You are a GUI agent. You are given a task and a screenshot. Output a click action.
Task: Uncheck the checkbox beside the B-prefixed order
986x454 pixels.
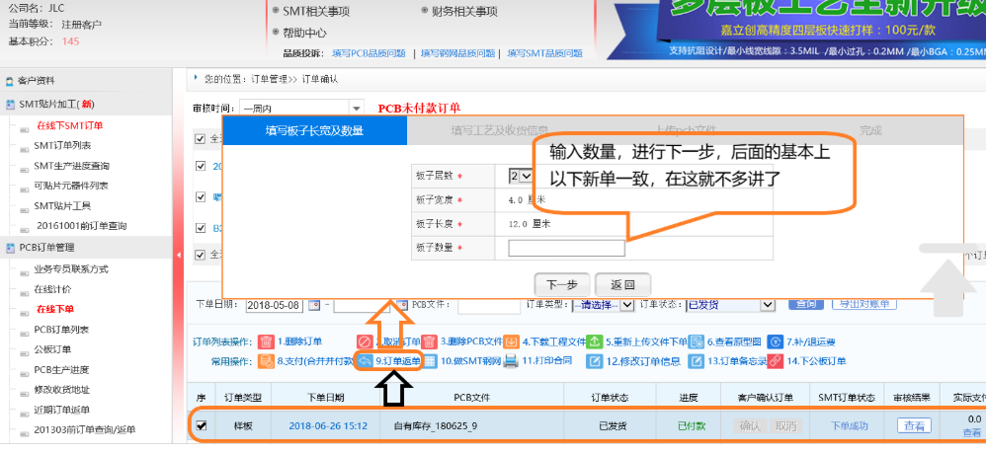[x=202, y=227]
